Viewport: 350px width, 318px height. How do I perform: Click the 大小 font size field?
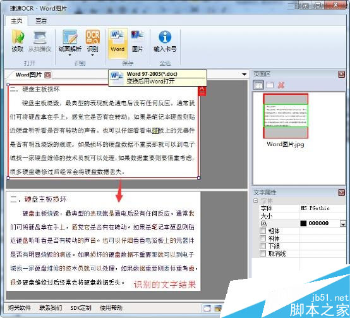322,216
